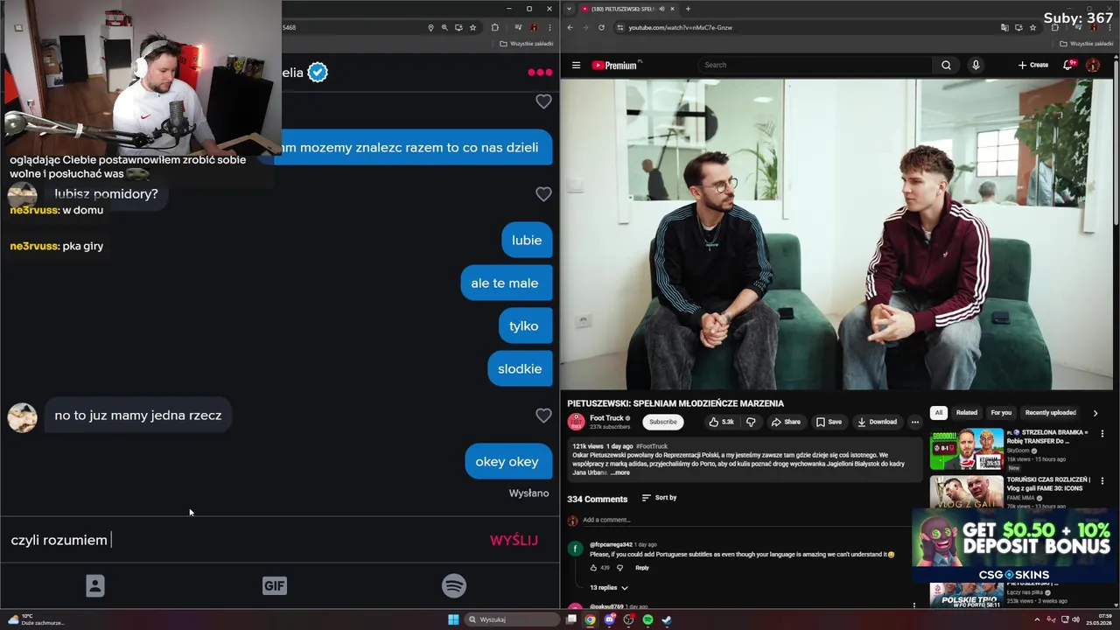Open the Spotify song picker in chat
This screenshot has height=630, width=1120.
(x=454, y=585)
